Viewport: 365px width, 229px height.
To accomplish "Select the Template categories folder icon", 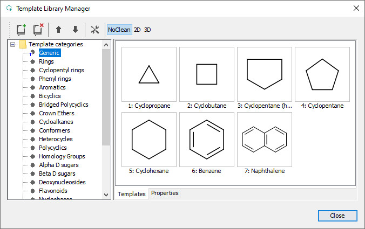I will point(23,44).
